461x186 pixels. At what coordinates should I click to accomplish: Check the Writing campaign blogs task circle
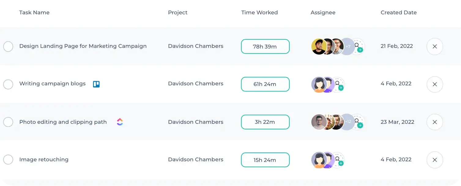click(x=8, y=84)
